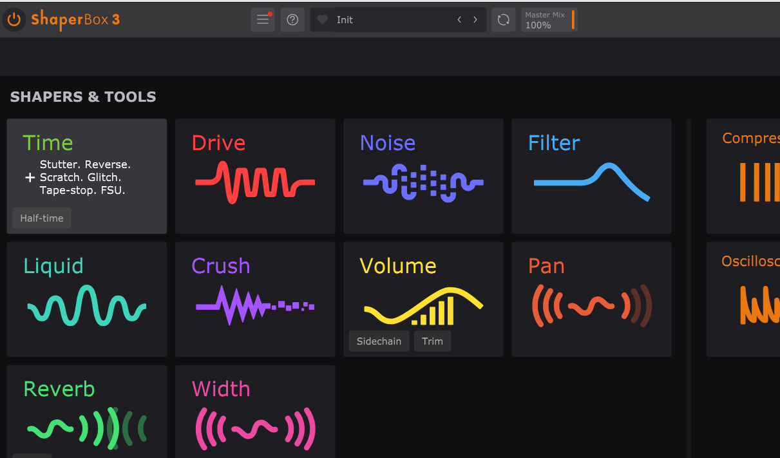Add the Time shaper
Screen dimensions: 780x458
[x=87, y=176]
